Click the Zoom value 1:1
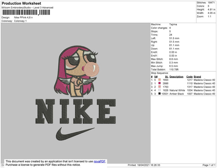Screen dimensions: 217x168 click(x=209, y=17)
